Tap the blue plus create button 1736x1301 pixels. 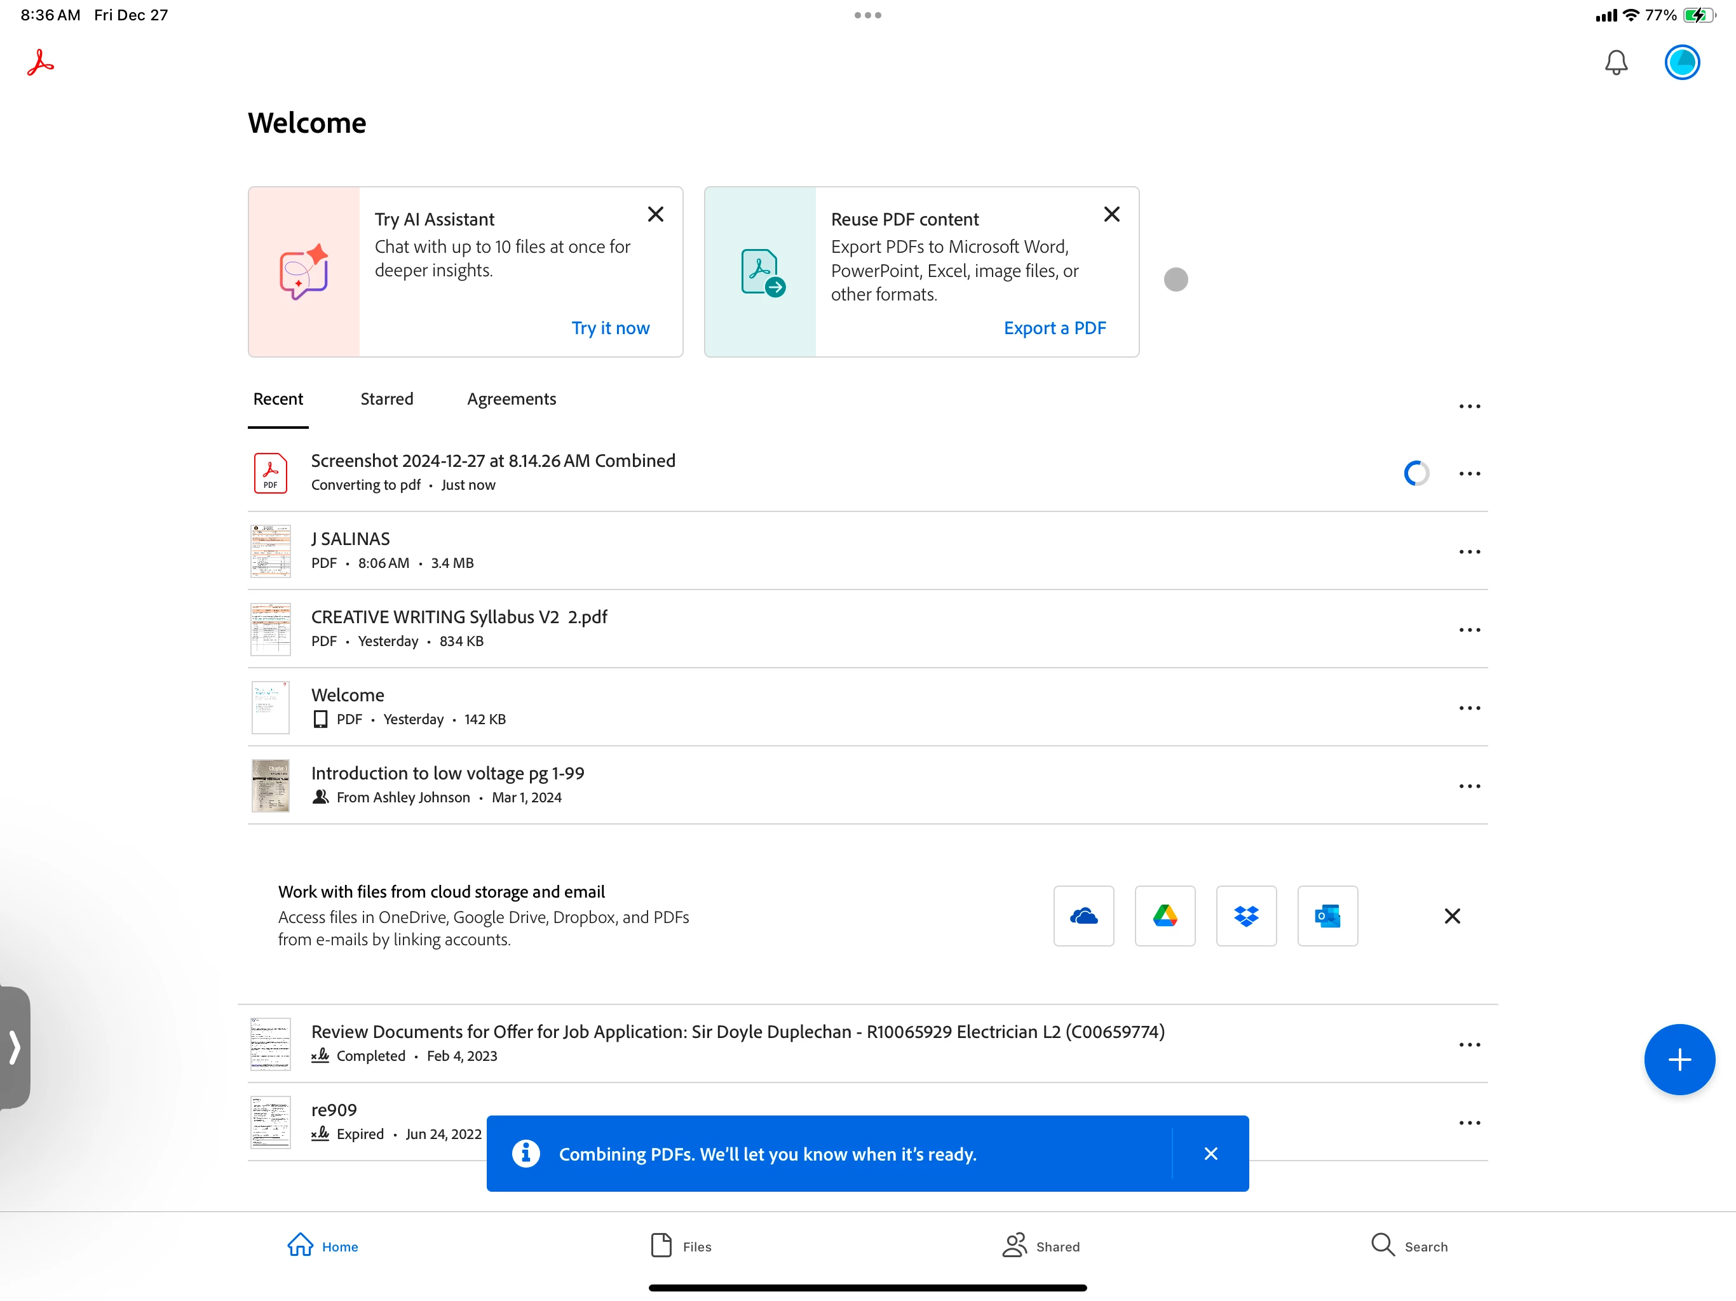tap(1679, 1060)
